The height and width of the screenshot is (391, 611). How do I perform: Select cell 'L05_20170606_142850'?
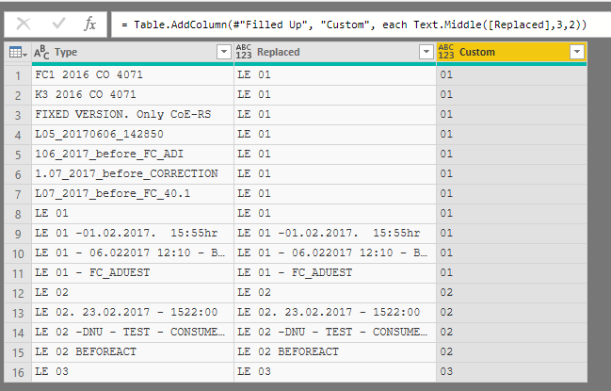pos(133,135)
